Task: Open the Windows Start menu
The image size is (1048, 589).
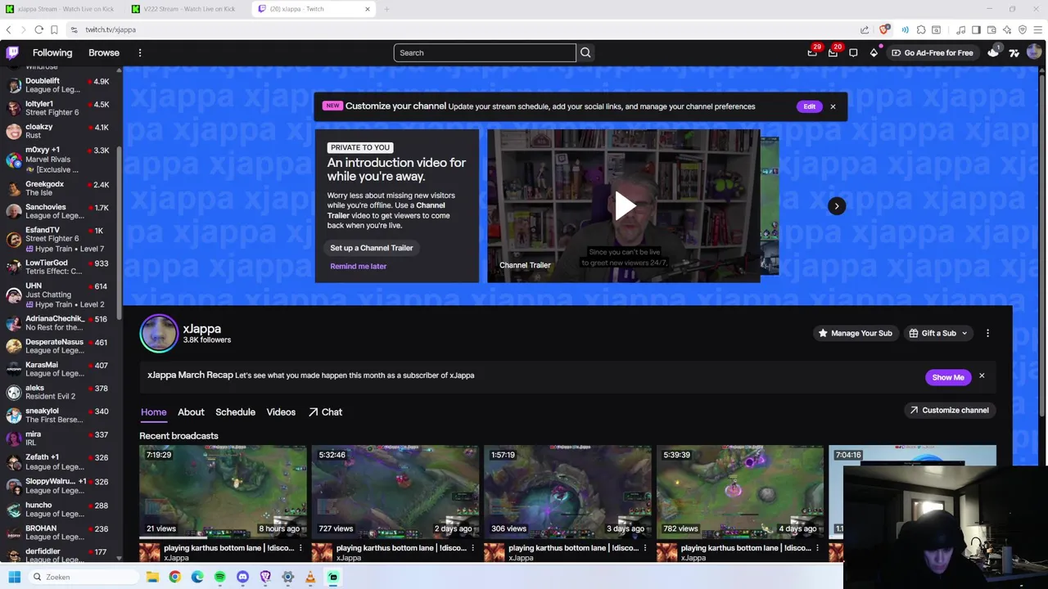Action: pos(14,577)
